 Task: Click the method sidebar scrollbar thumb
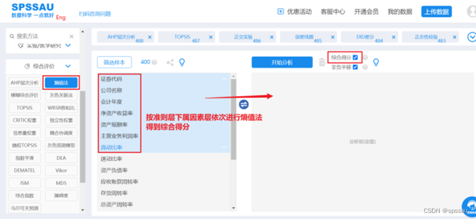click(x=83, y=136)
